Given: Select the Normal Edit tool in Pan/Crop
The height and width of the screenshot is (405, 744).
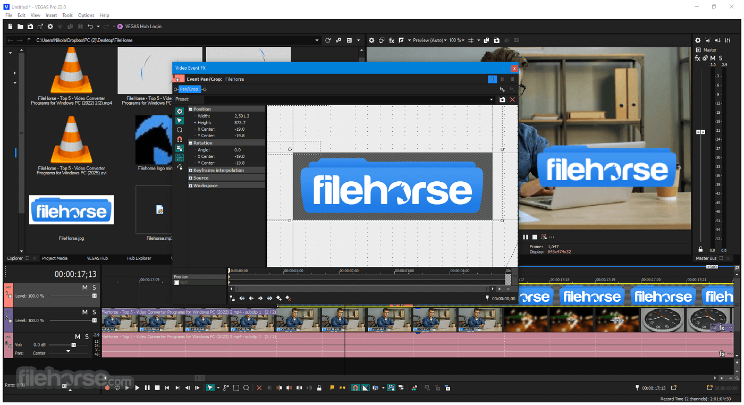Looking at the screenshot, I should coord(180,121).
